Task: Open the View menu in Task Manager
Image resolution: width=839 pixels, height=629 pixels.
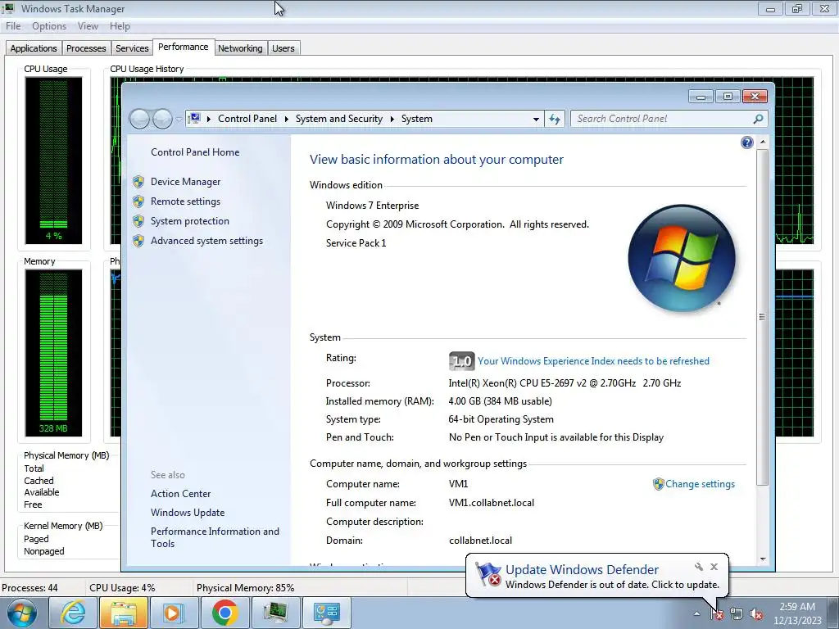Action: [88, 26]
